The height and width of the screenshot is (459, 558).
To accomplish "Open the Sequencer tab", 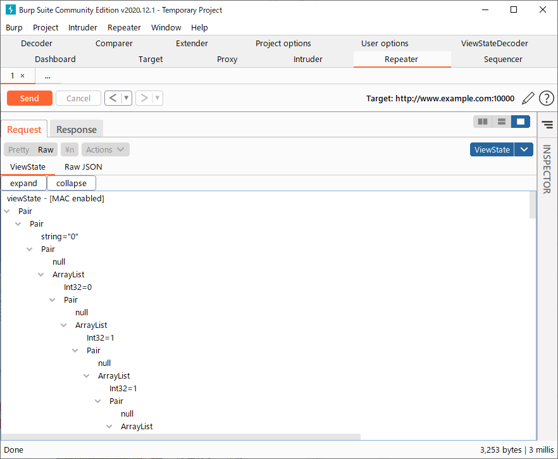I will (x=503, y=59).
